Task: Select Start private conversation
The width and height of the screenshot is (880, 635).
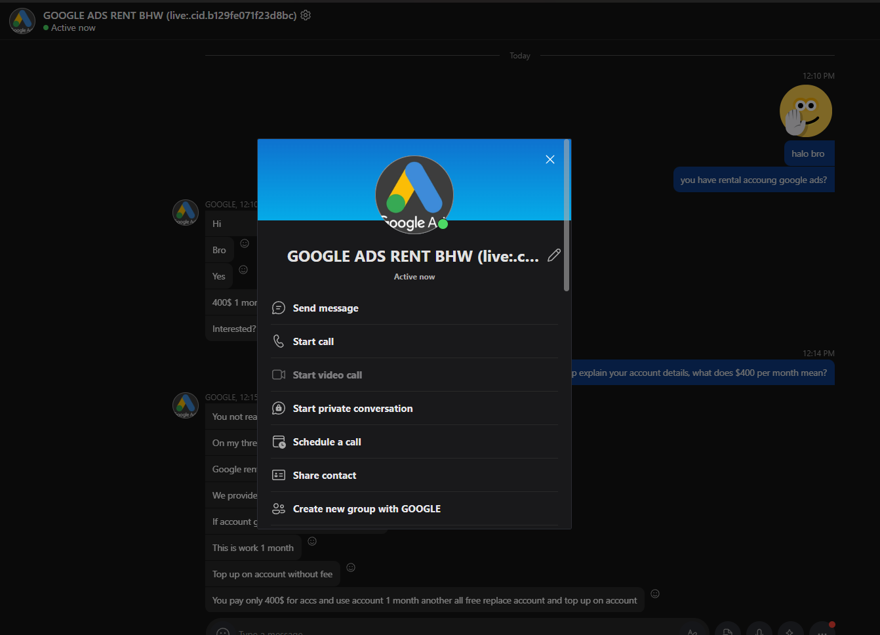Action: pyautogui.click(x=414, y=409)
